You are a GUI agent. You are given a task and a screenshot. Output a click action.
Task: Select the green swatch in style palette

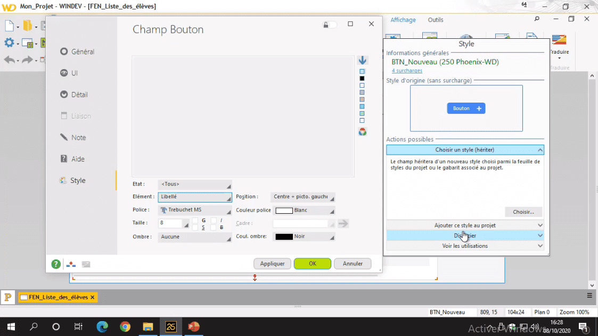(x=362, y=114)
